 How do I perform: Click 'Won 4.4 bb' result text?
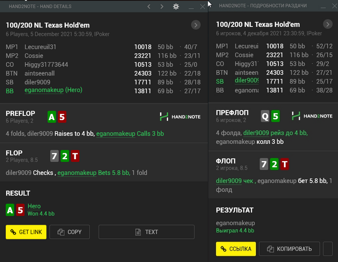41,214
